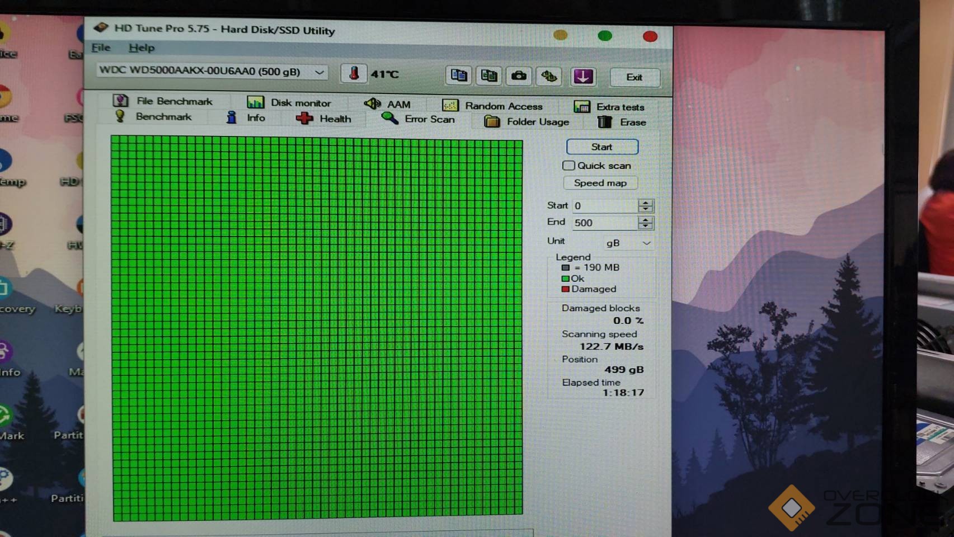The height and width of the screenshot is (537, 954).
Task: Click the red Damaged legend swatch
Action: coord(566,289)
